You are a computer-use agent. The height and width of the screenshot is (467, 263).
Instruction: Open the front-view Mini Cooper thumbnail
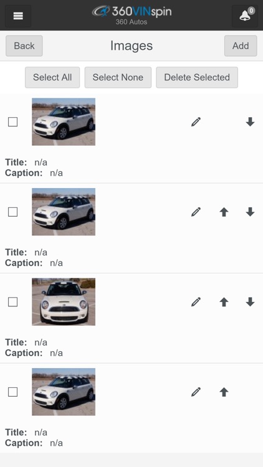(x=64, y=302)
